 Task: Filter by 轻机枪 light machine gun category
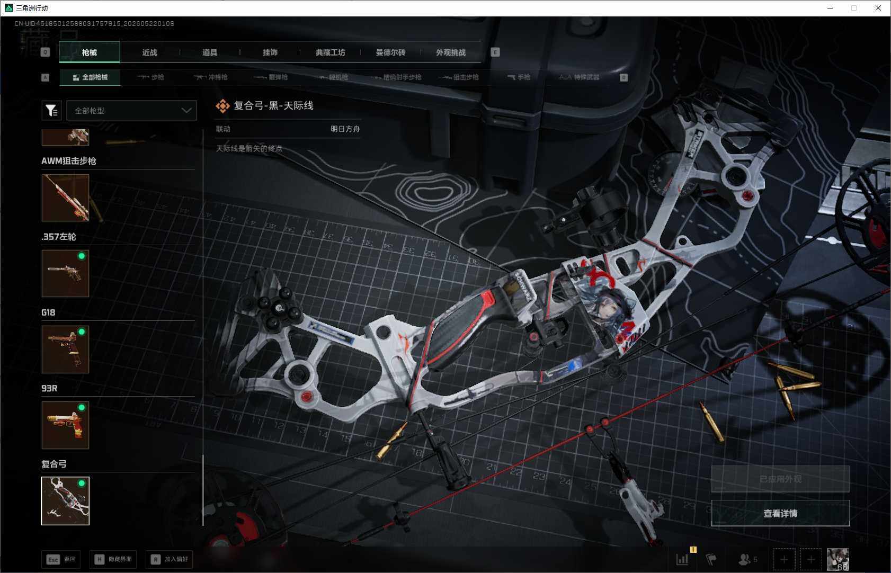click(x=331, y=77)
